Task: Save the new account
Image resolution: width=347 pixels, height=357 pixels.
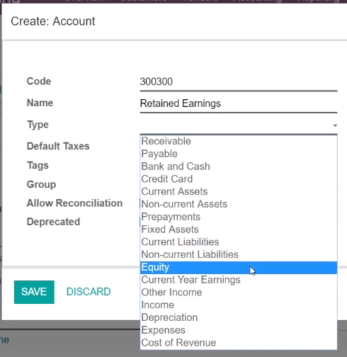Action: coord(34,292)
